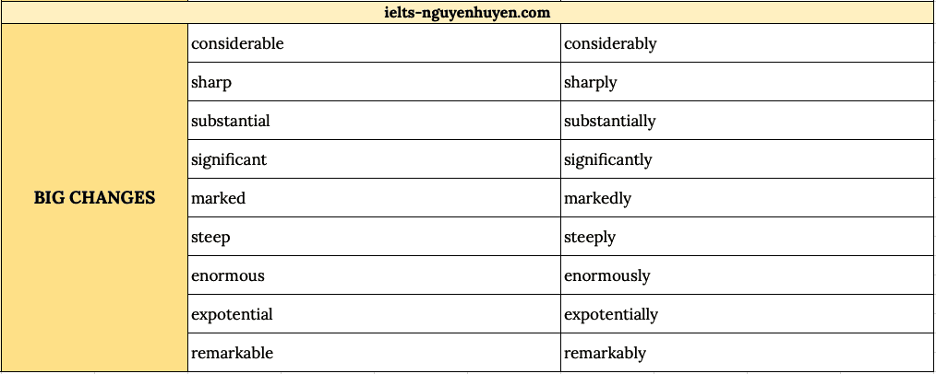Click the cell with "significant"
This screenshot has width=936, height=374.
(x=374, y=159)
